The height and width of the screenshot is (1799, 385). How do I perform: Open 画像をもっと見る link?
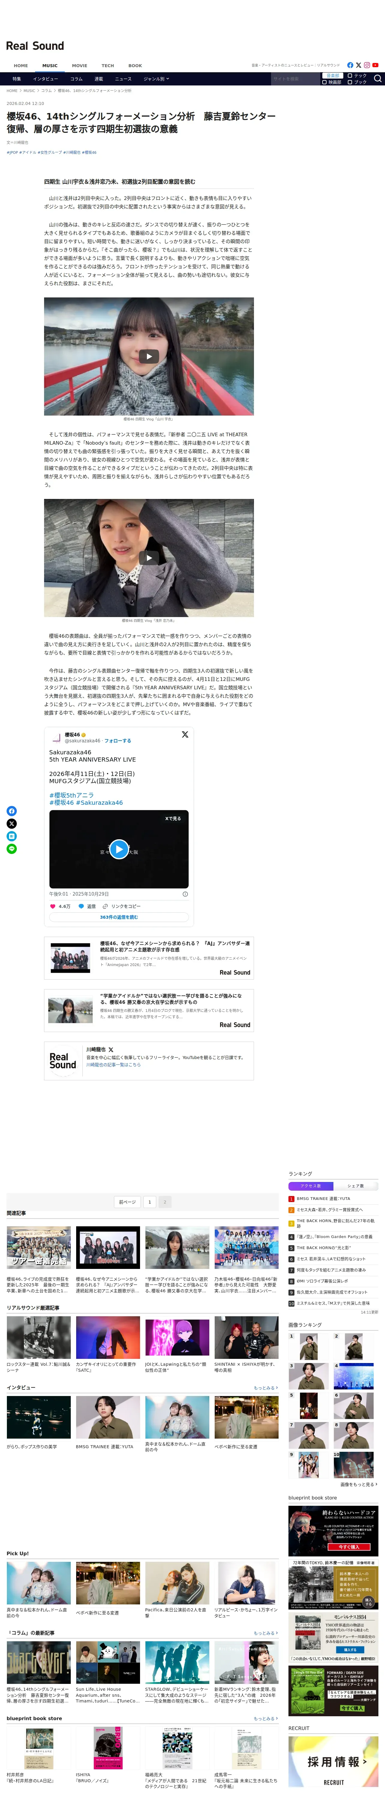tap(359, 1484)
